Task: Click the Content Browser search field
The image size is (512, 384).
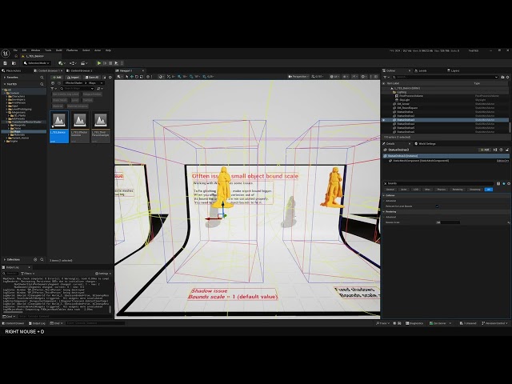Action: (77, 89)
